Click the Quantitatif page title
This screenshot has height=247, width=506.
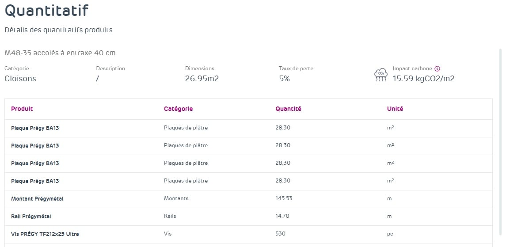(46, 11)
